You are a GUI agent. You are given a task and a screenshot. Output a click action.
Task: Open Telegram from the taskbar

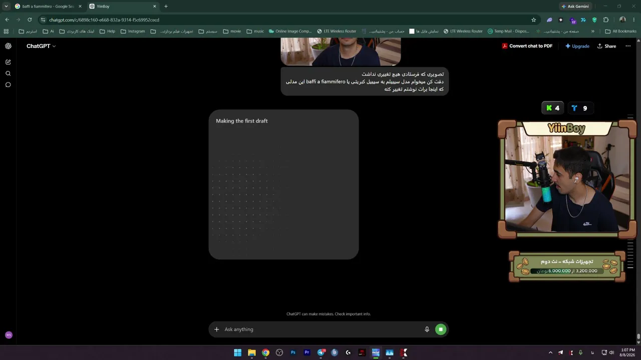[x=321, y=352]
